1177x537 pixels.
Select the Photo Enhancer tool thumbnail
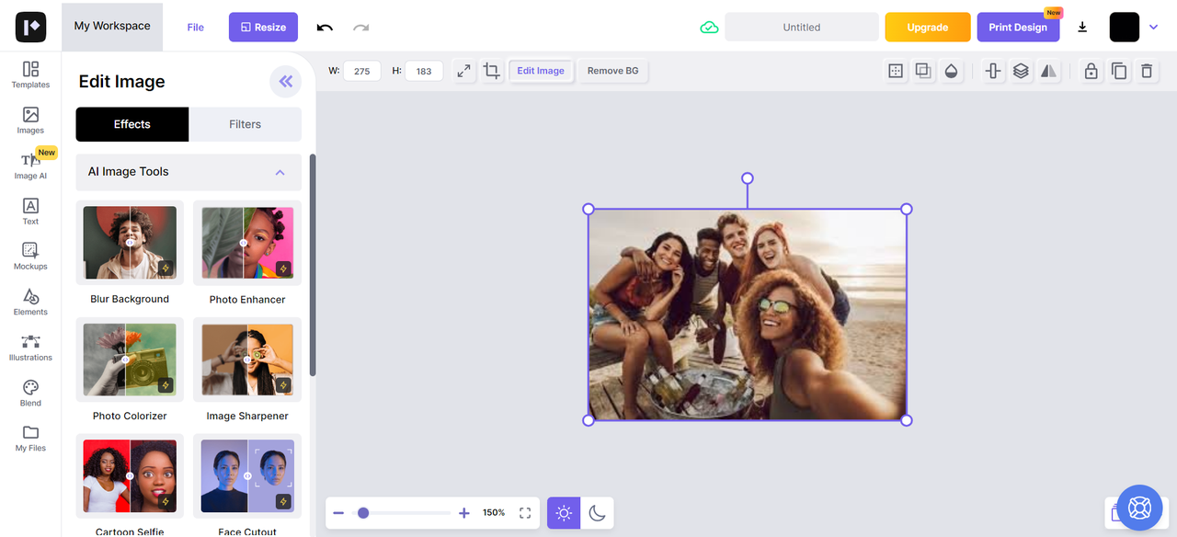(x=247, y=243)
